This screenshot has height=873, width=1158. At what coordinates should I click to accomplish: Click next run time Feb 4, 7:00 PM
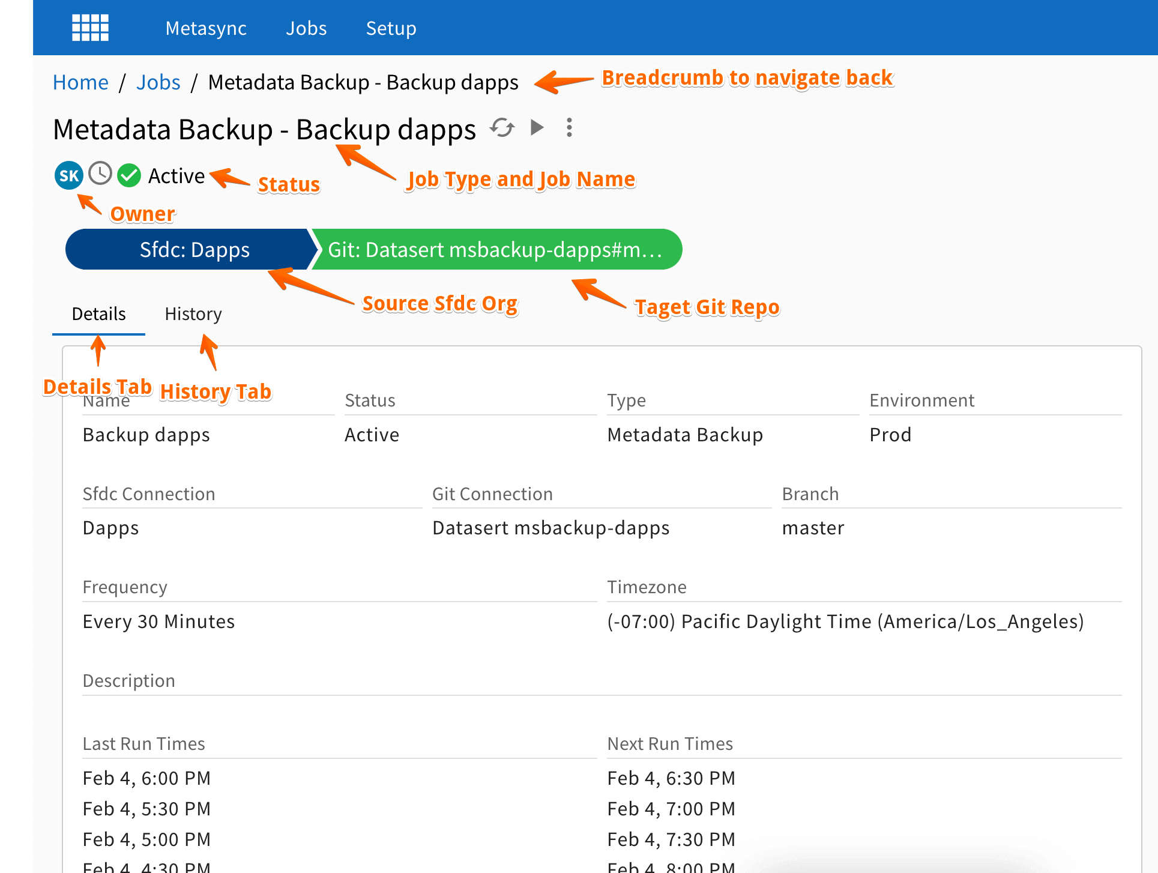click(672, 809)
